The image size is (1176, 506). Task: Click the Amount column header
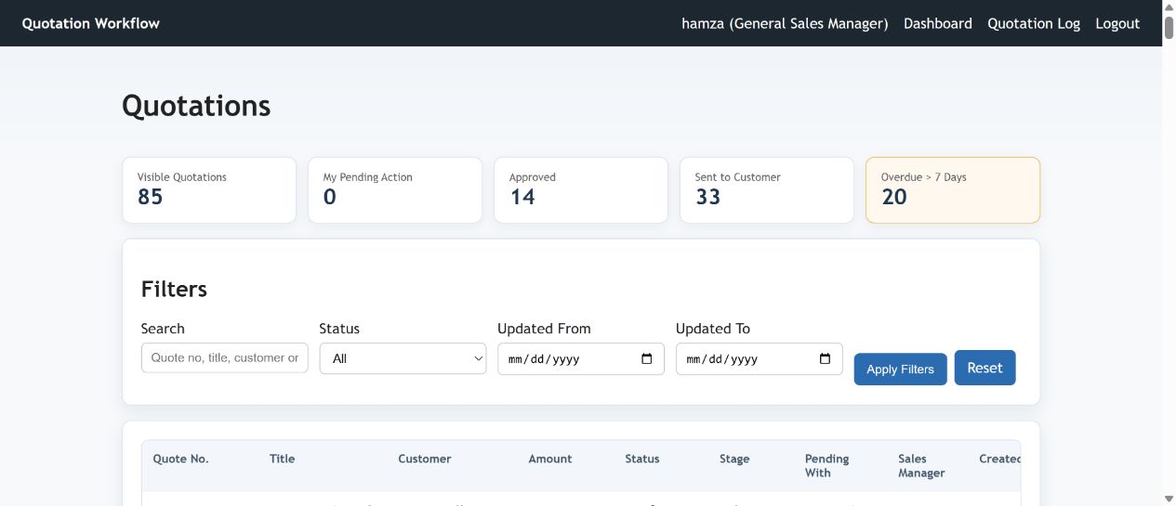(550, 459)
